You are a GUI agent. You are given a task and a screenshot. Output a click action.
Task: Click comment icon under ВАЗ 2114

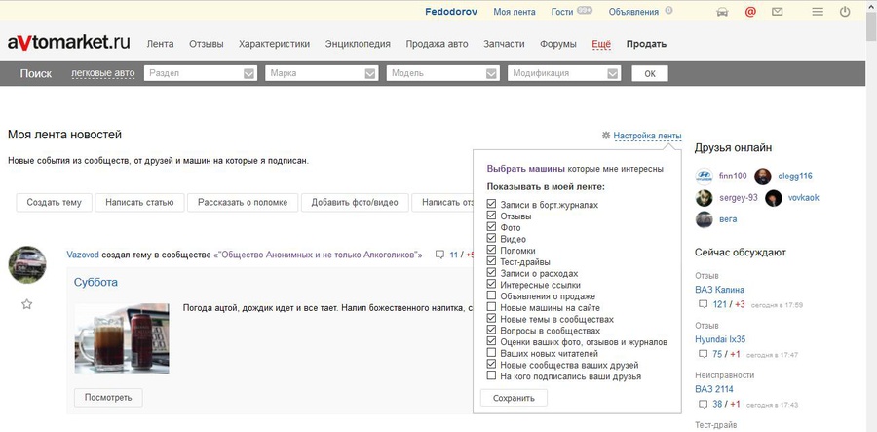click(703, 404)
